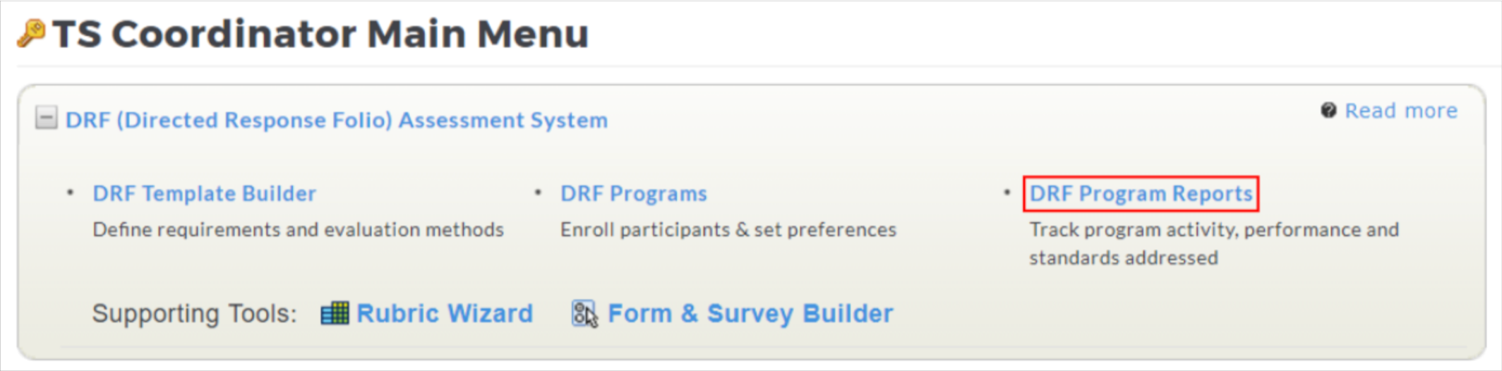Click the Rubric Wizard grid icon
This screenshot has height=371, width=1502.
335,313
